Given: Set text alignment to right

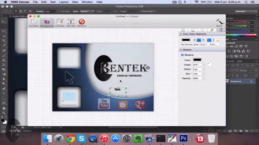Looking at the screenshot, I should tap(203, 40).
